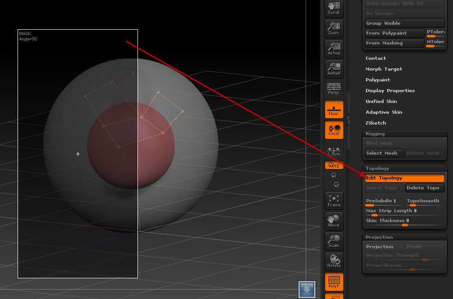Collapse the Rigging section header
This screenshot has height=299, width=453.
[x=404, y=134]
